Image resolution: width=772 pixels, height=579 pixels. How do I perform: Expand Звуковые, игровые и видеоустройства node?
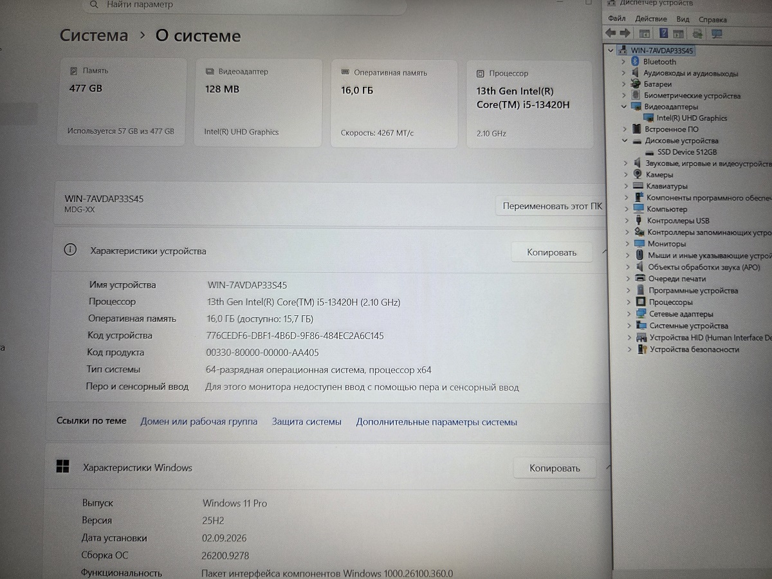point(625,163)
